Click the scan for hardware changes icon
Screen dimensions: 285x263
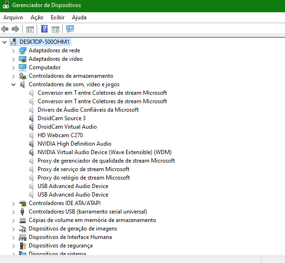point(70,29)
